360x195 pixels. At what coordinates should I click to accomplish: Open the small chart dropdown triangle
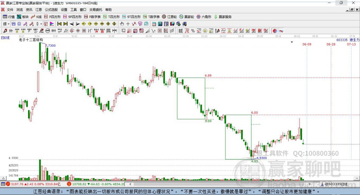tap(292, 42)
